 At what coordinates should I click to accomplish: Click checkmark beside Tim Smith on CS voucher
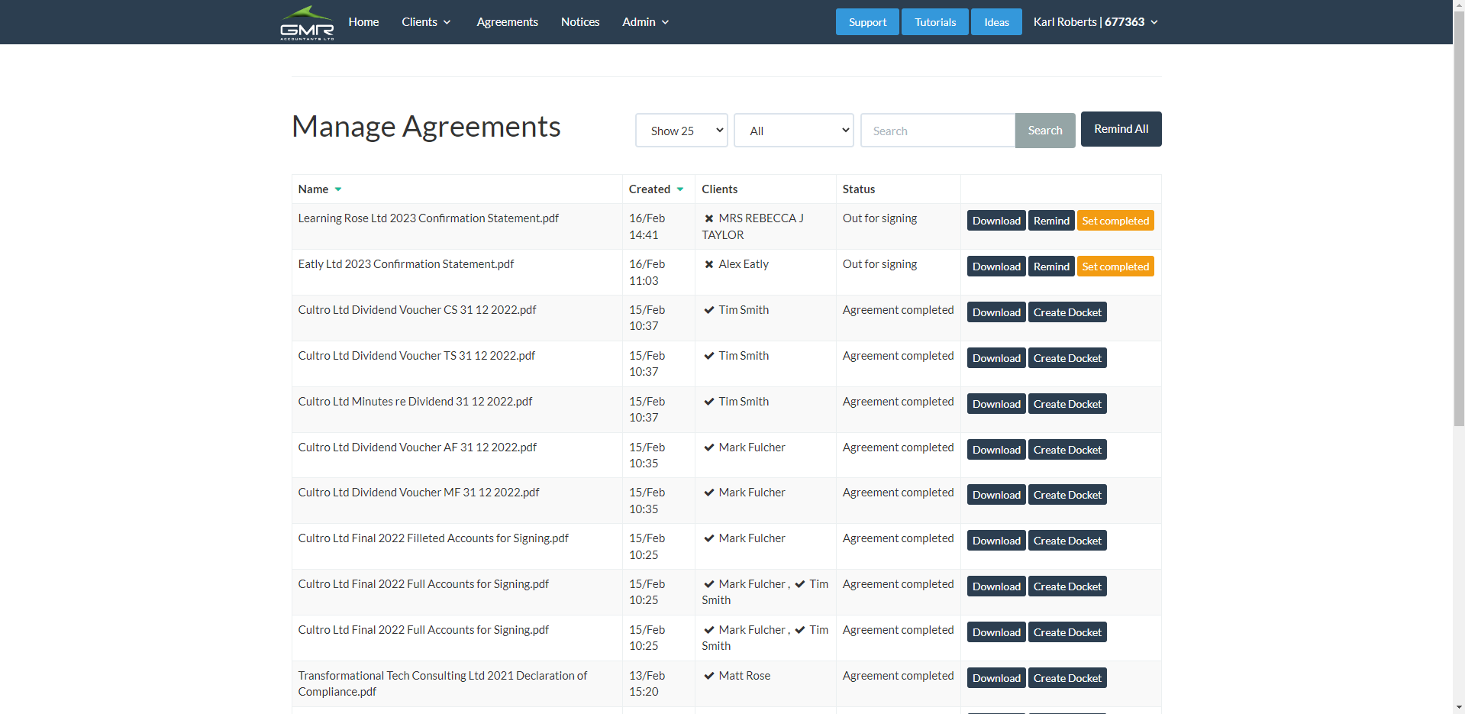click(x=709, y=310)
